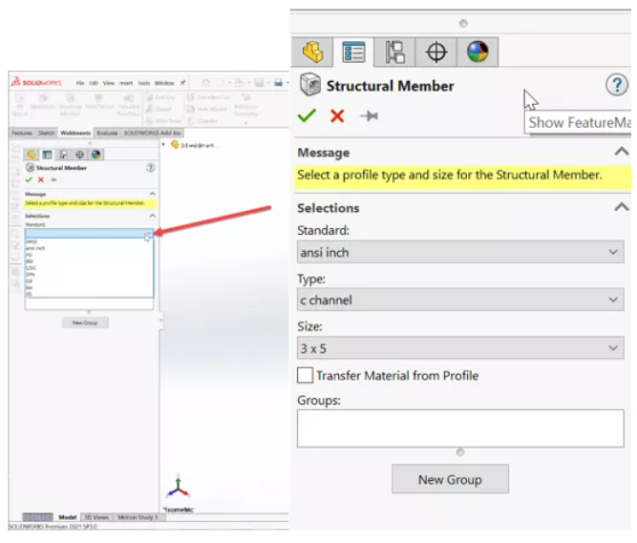Click the Extruded Cut tool in ribbon

point(208,97)
